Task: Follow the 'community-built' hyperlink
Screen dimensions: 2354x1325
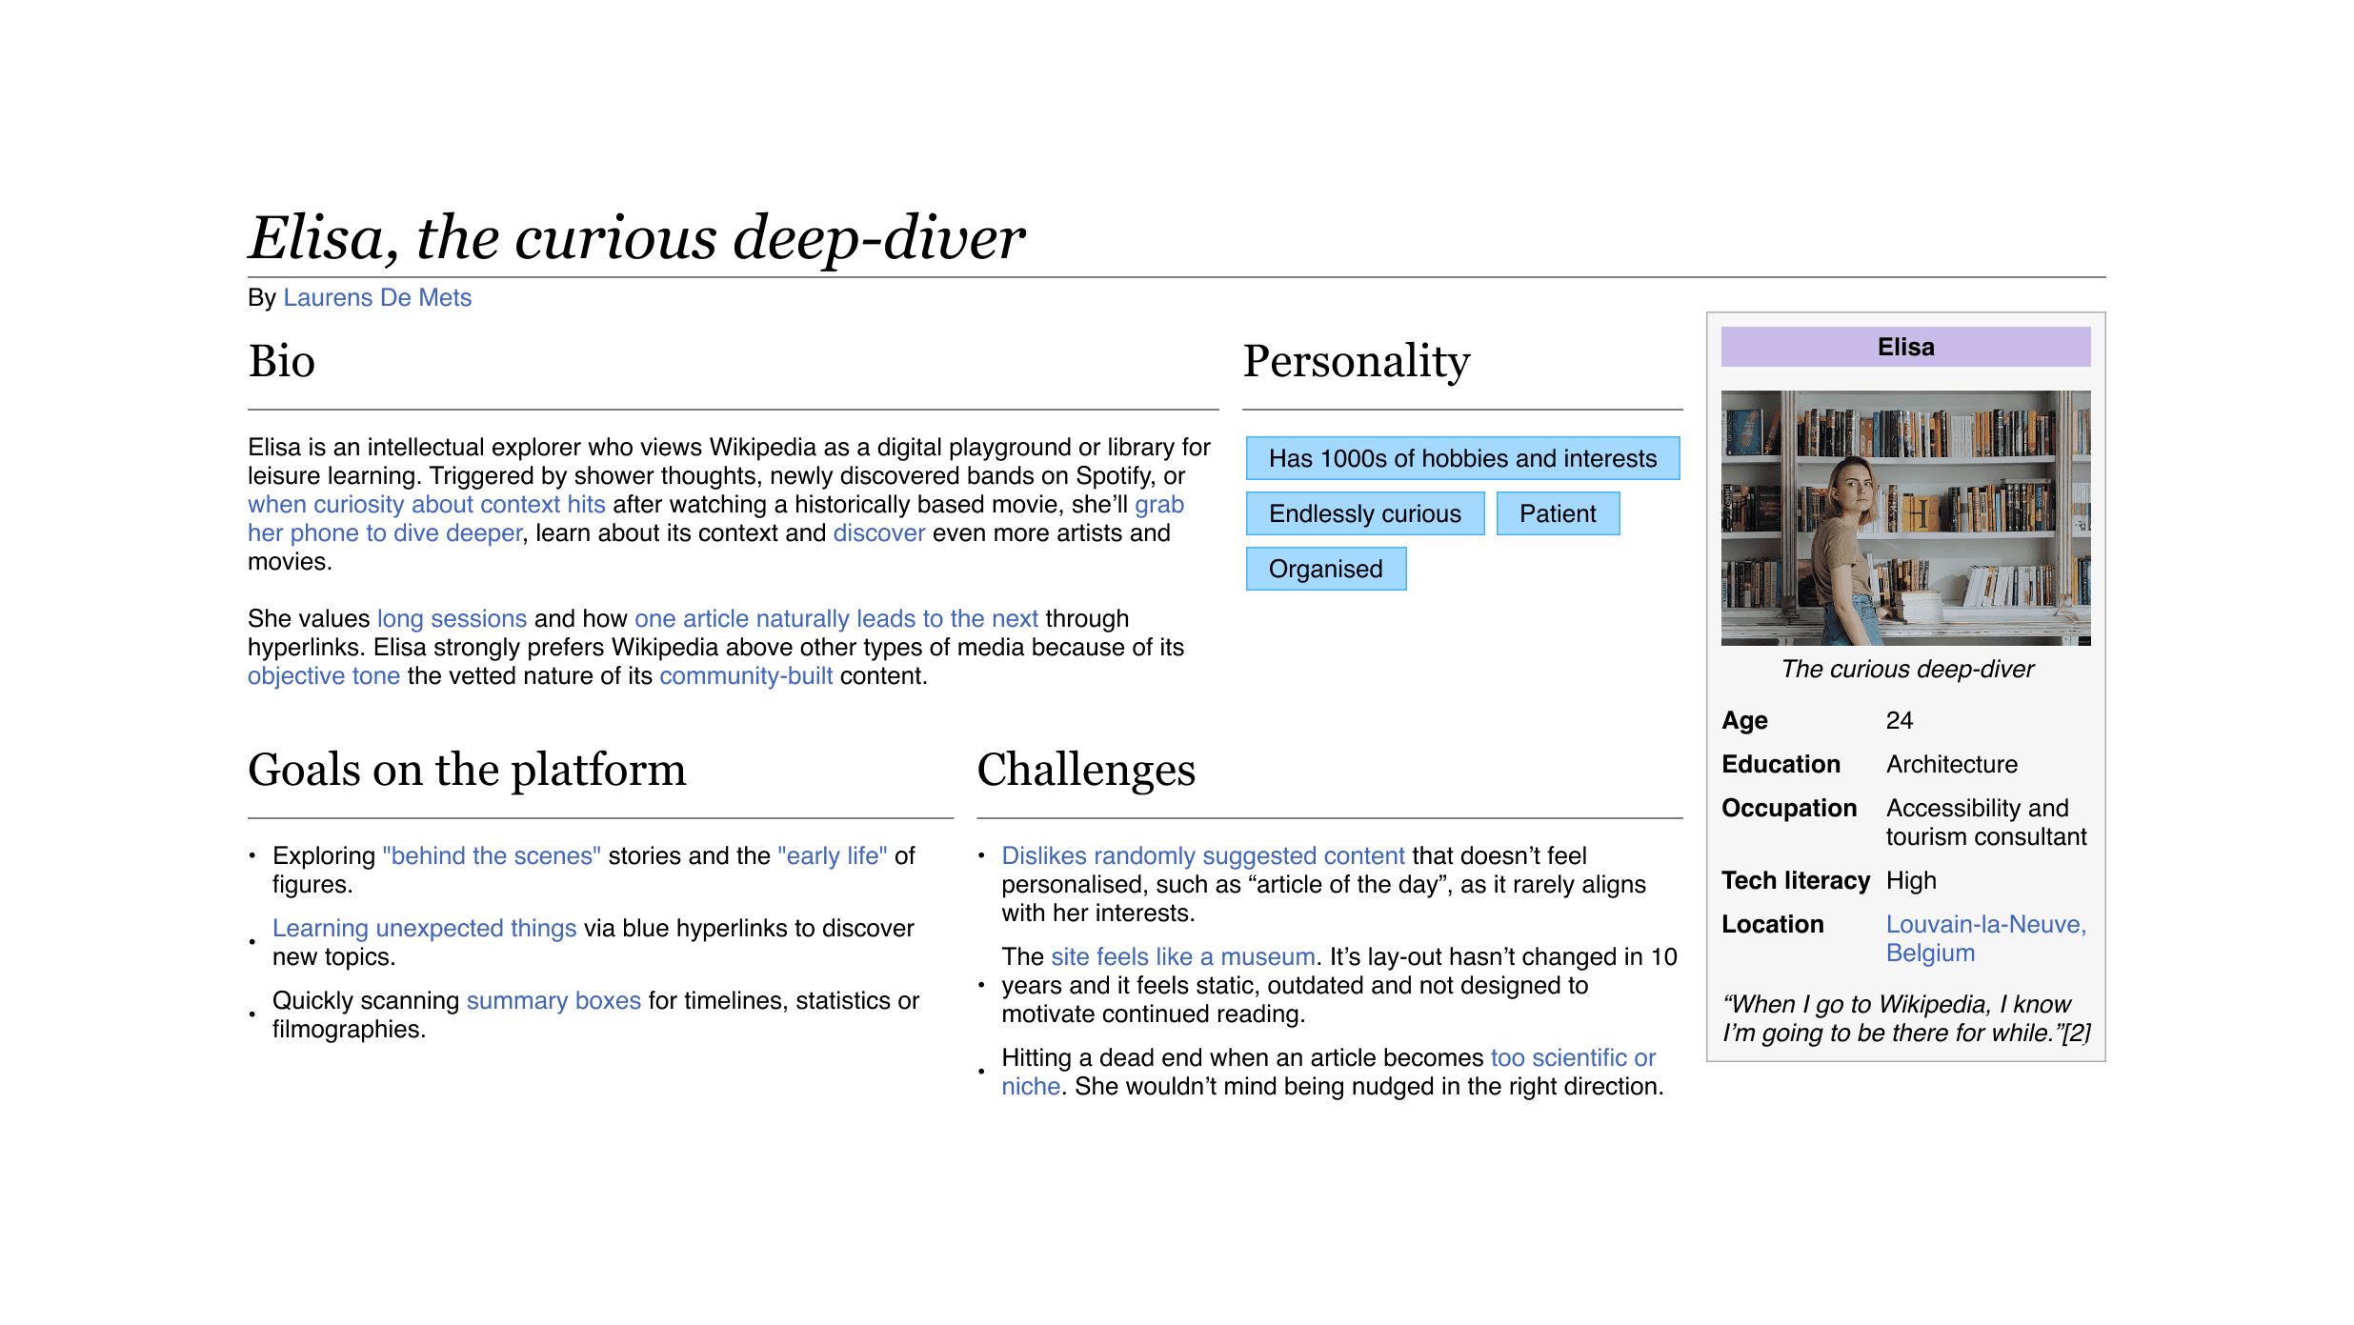Action: pos(745,676)
